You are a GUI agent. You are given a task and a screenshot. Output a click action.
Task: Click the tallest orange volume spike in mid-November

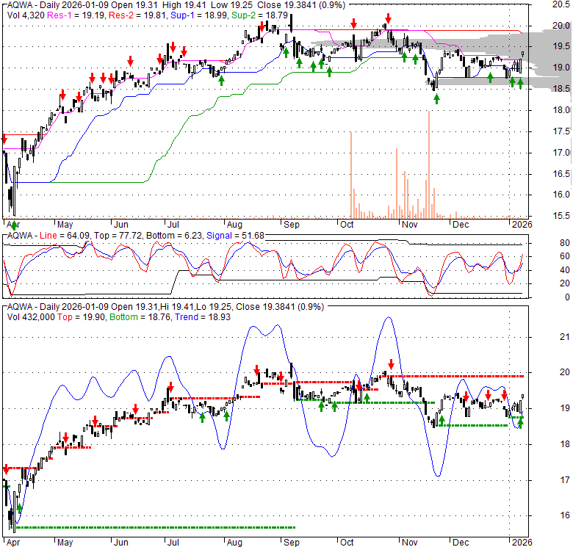[x=429, y=164]
